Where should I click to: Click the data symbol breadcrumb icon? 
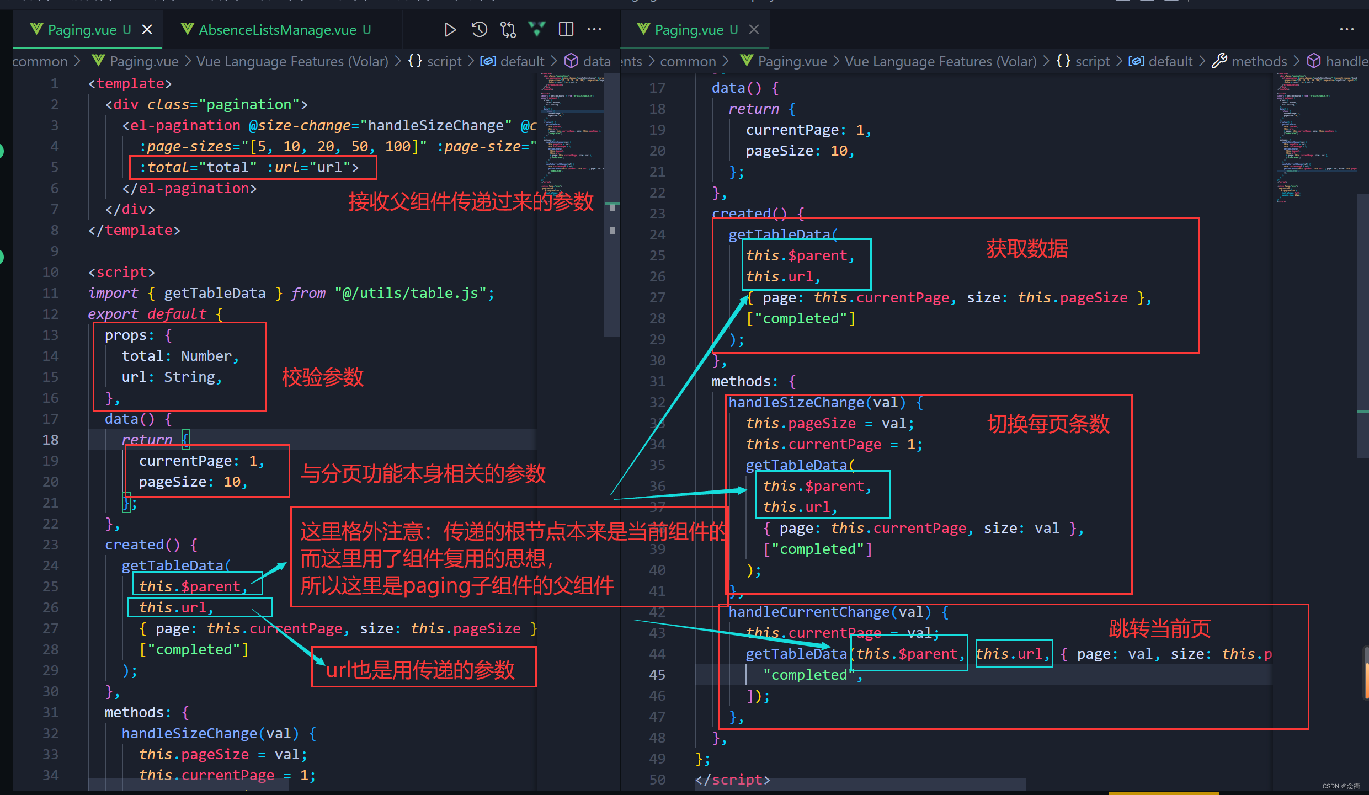click(571, 61)
